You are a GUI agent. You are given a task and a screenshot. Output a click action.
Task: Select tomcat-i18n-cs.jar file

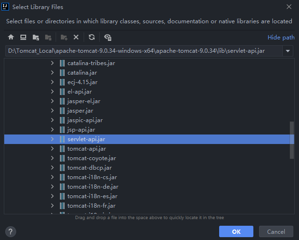point(92,177)
